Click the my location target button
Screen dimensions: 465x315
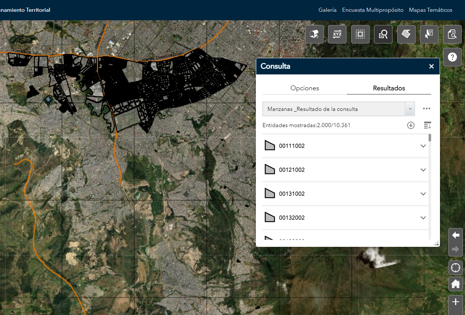pos(455,267)
